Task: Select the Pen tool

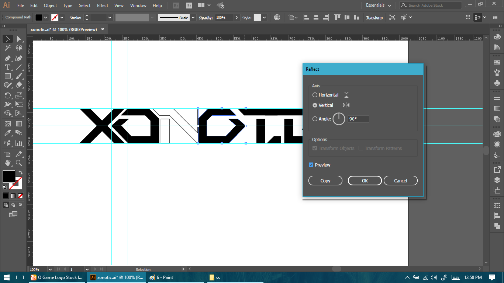Action: [x=7, y=58]
